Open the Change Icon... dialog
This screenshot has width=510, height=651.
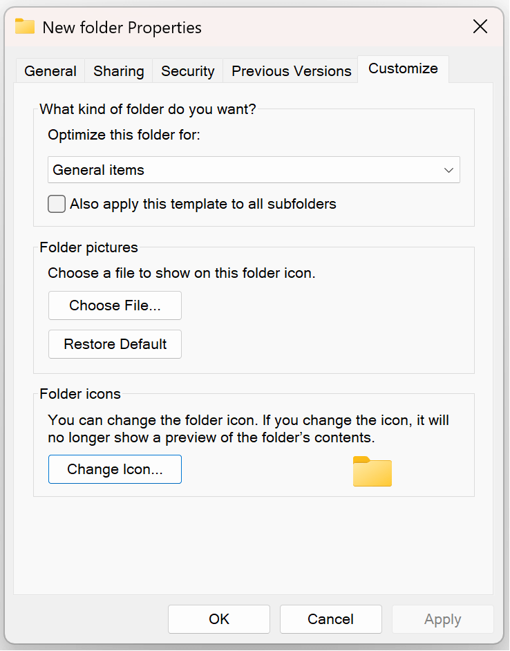click(115, 469)
